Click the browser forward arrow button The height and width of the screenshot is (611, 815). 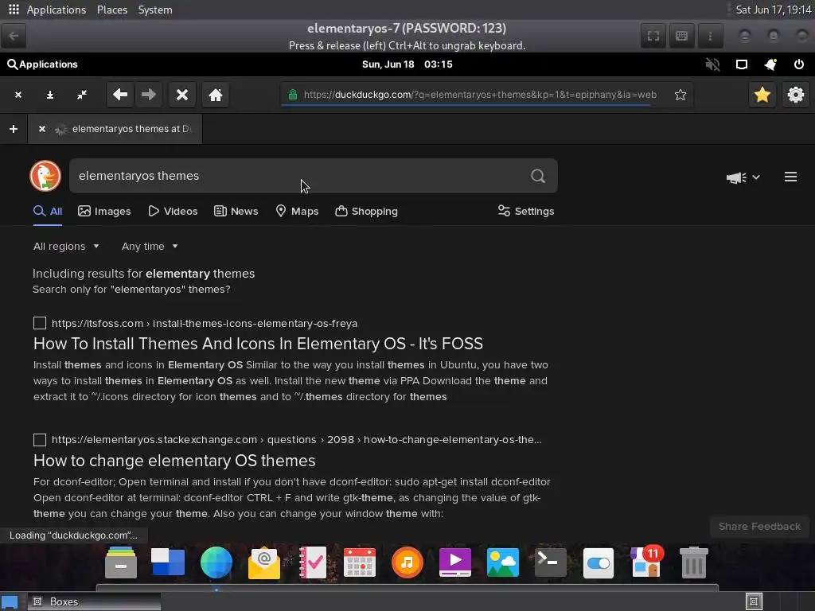[x=149, y=95]
